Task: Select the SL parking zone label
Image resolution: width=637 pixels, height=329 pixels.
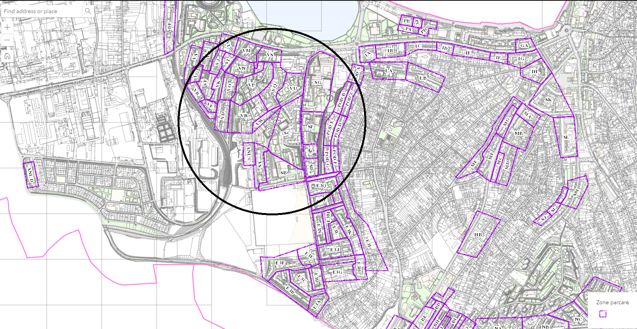Action: 566,137
